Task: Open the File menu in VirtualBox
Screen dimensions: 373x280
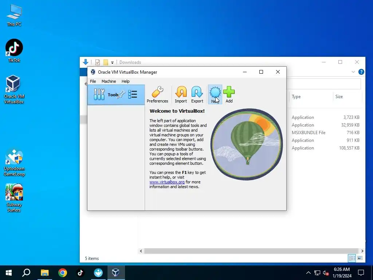Action: pyautogui.click(x=93, y=81)
